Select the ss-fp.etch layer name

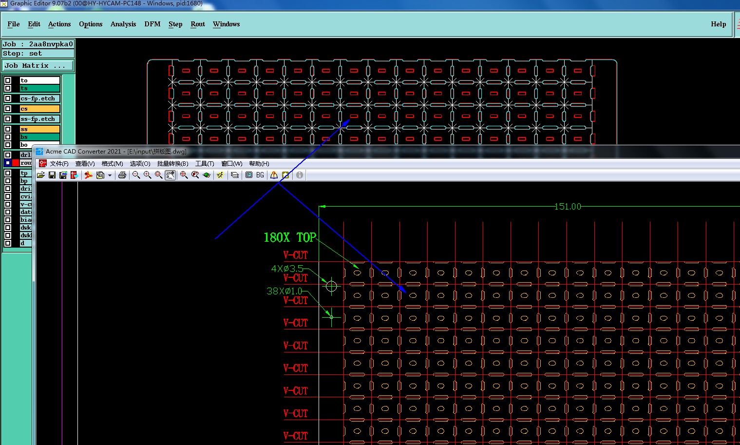pos(40,119)
